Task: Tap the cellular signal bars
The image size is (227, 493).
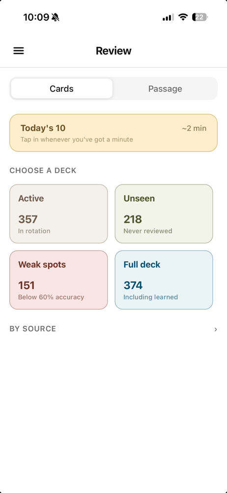Action: coord(168,17)
